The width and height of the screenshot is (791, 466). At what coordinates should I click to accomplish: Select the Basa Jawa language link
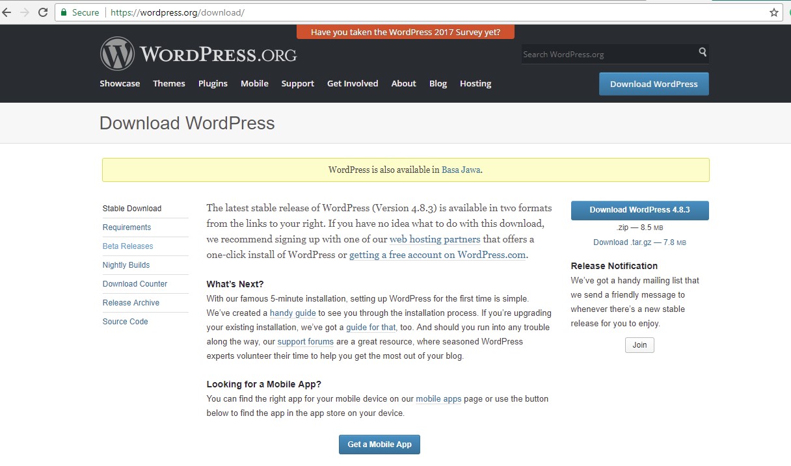[x=461, y=170]
